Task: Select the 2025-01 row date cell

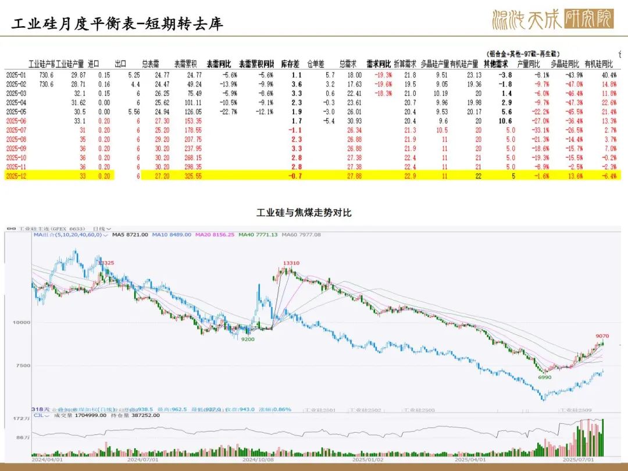Action: click(x=16, y=75)
